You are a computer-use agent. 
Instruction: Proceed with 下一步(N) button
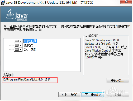(x=93, y=95)
